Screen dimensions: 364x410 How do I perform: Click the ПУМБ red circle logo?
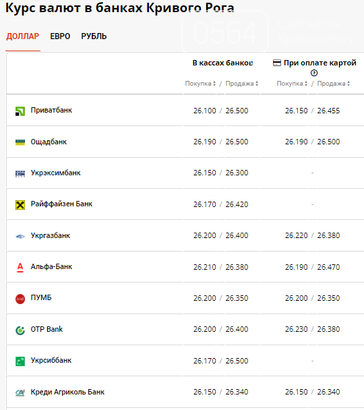(20, 299)
